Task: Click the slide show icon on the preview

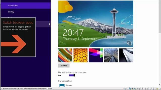Action: pyautogui.click(x=129, y=43)
